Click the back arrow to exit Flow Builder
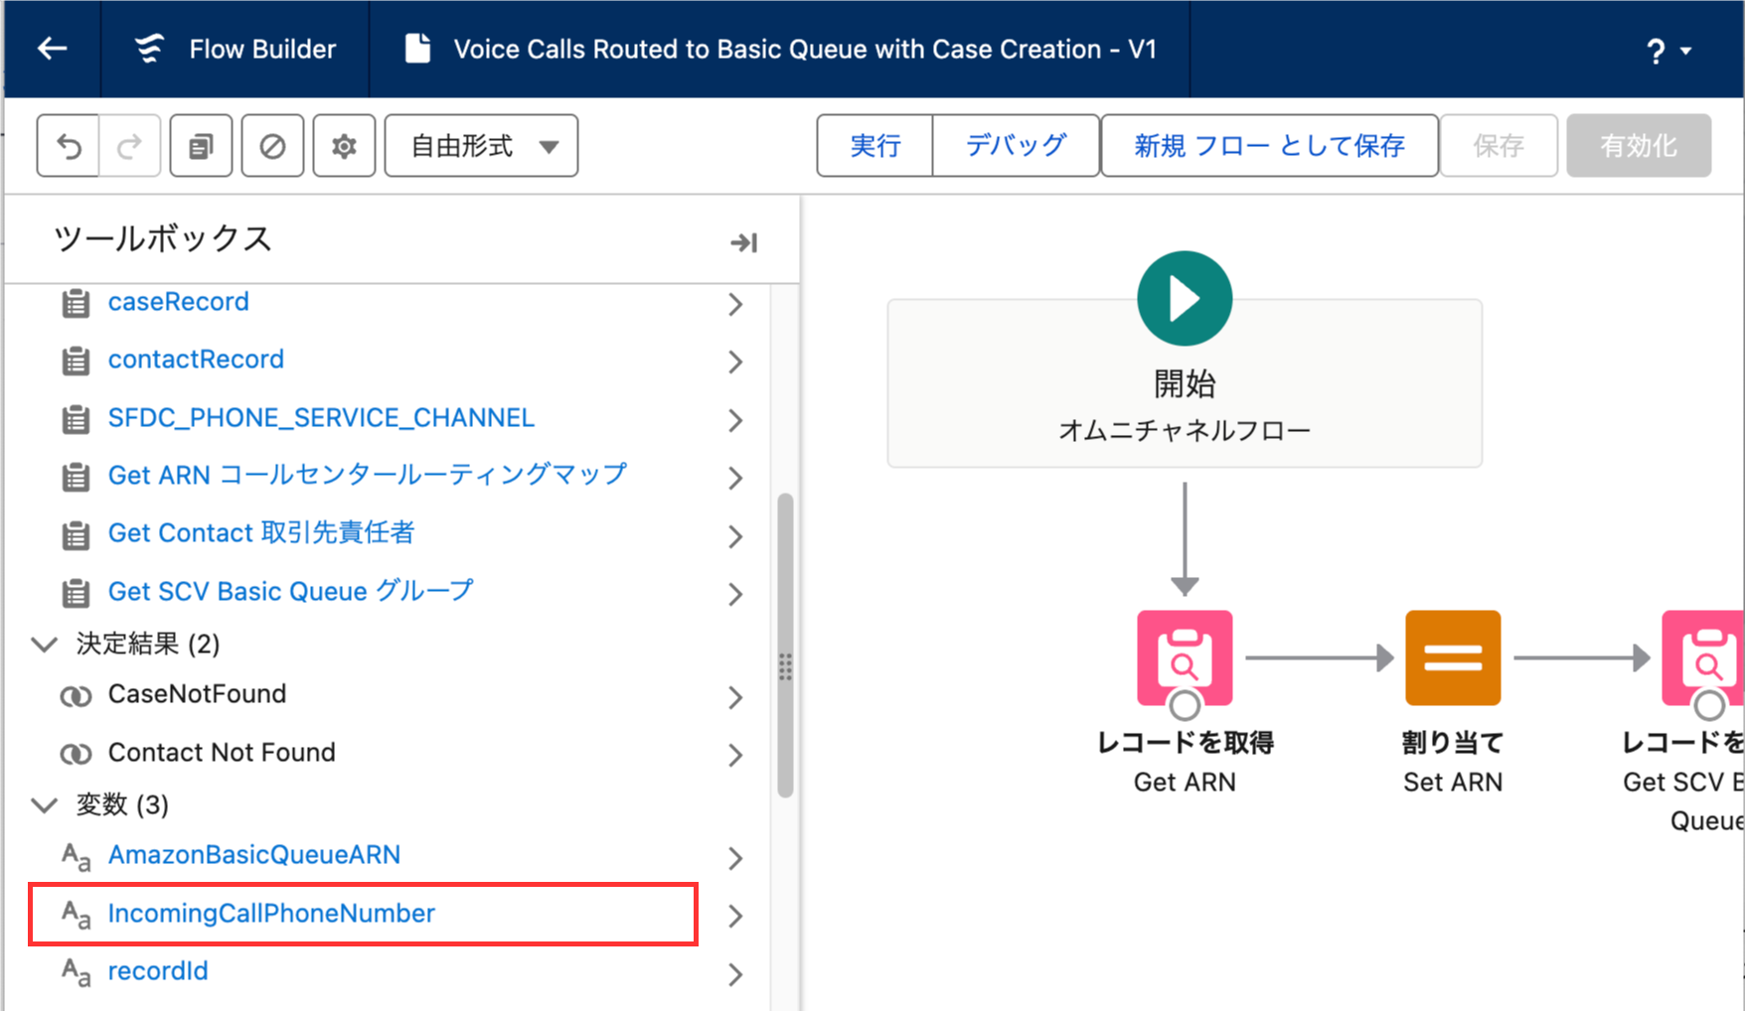The height and width of the screenshot is (1011, 1745). click(x=52, y=48)
